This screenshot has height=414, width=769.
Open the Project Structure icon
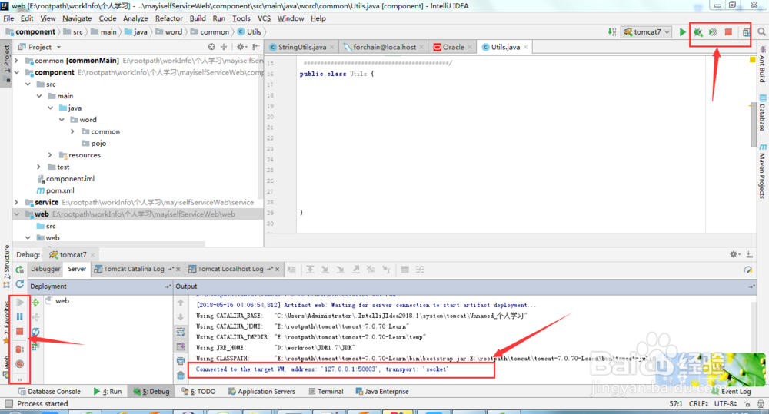(x=746, y=32)
